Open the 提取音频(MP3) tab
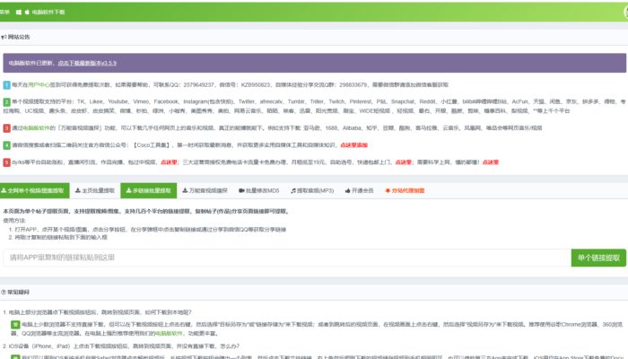Image resolution: width=628 pixels, height=359 pixels. point(312,191)
